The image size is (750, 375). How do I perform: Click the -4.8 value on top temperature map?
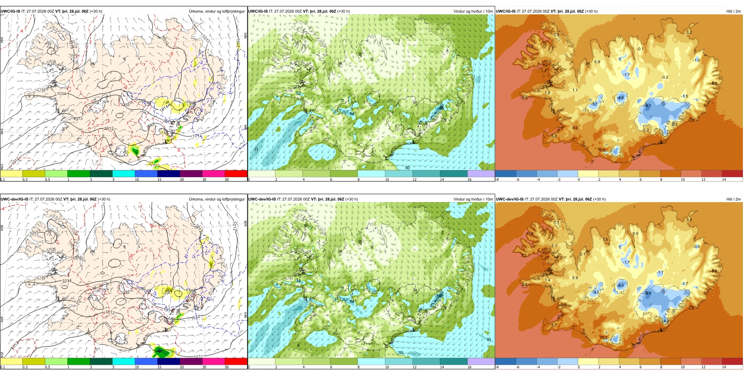(x=620, y=98)
